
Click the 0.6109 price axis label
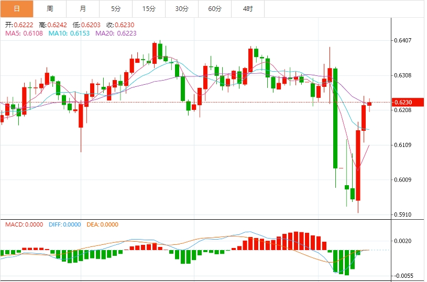coord(403,145)
